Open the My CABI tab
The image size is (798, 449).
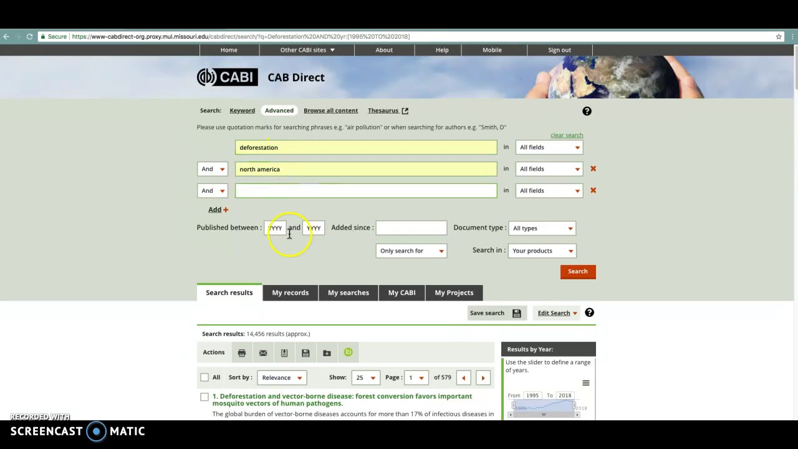(401, 292)
